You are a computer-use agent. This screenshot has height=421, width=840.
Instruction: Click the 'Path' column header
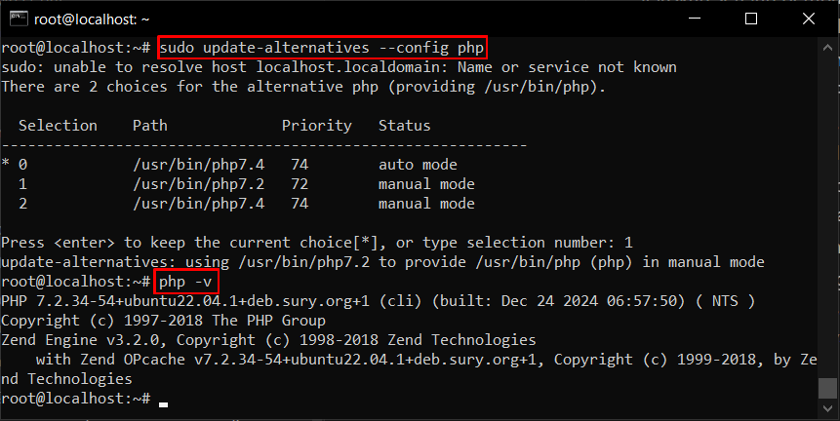tap(150, 125)
